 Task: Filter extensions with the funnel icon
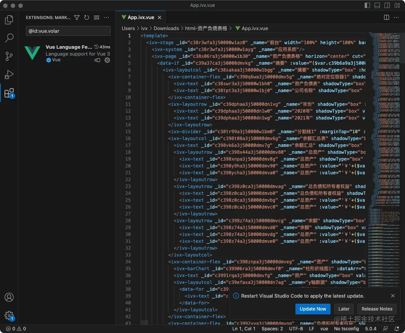pos(77,18)
